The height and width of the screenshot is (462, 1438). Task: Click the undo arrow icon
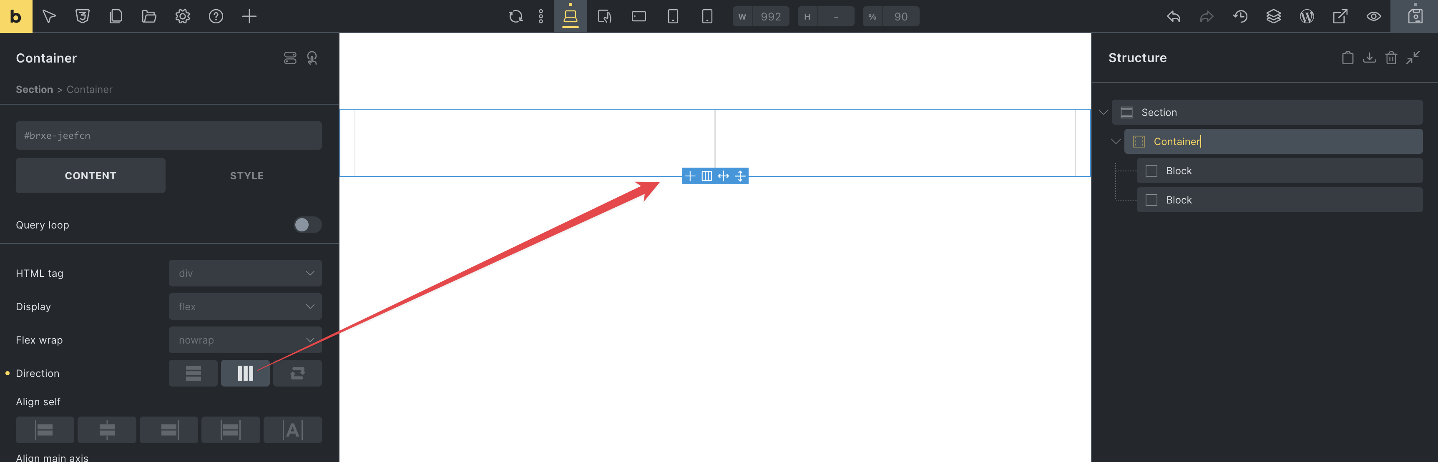(1174, 16)
